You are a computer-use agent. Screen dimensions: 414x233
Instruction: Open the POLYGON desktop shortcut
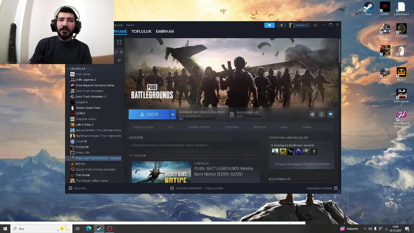(385, 52)
